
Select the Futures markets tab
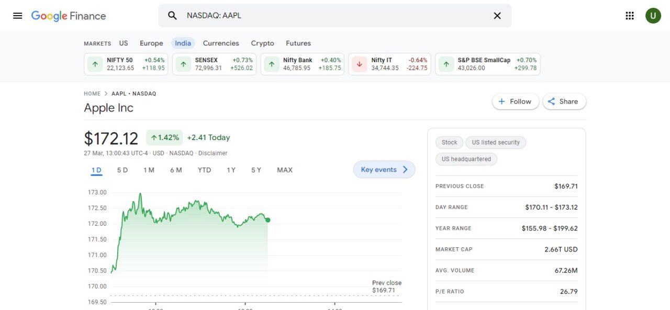tap(298, 43)
